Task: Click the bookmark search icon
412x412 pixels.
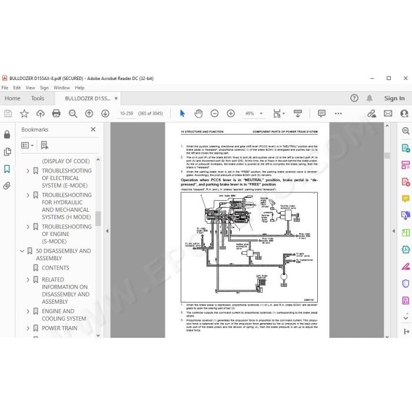Action: pyautogui.click(x=44, y=145)
